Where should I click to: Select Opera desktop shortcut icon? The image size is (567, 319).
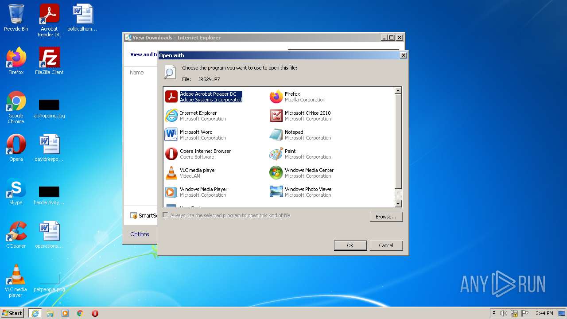pos(16,148)
